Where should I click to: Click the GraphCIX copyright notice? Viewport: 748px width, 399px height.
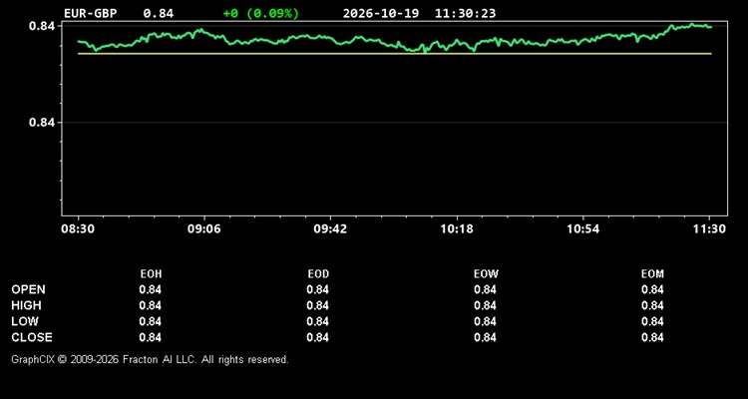(150, 359)
